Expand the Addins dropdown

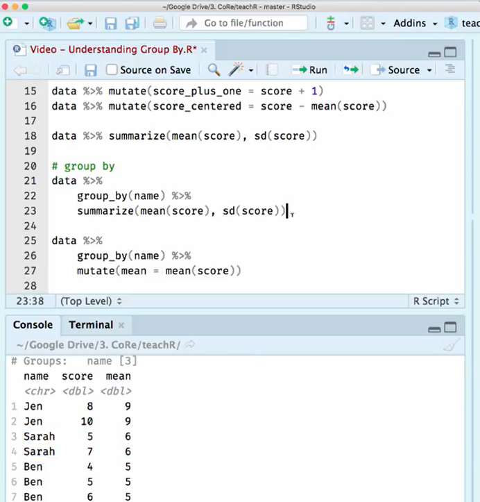(415, 23)
